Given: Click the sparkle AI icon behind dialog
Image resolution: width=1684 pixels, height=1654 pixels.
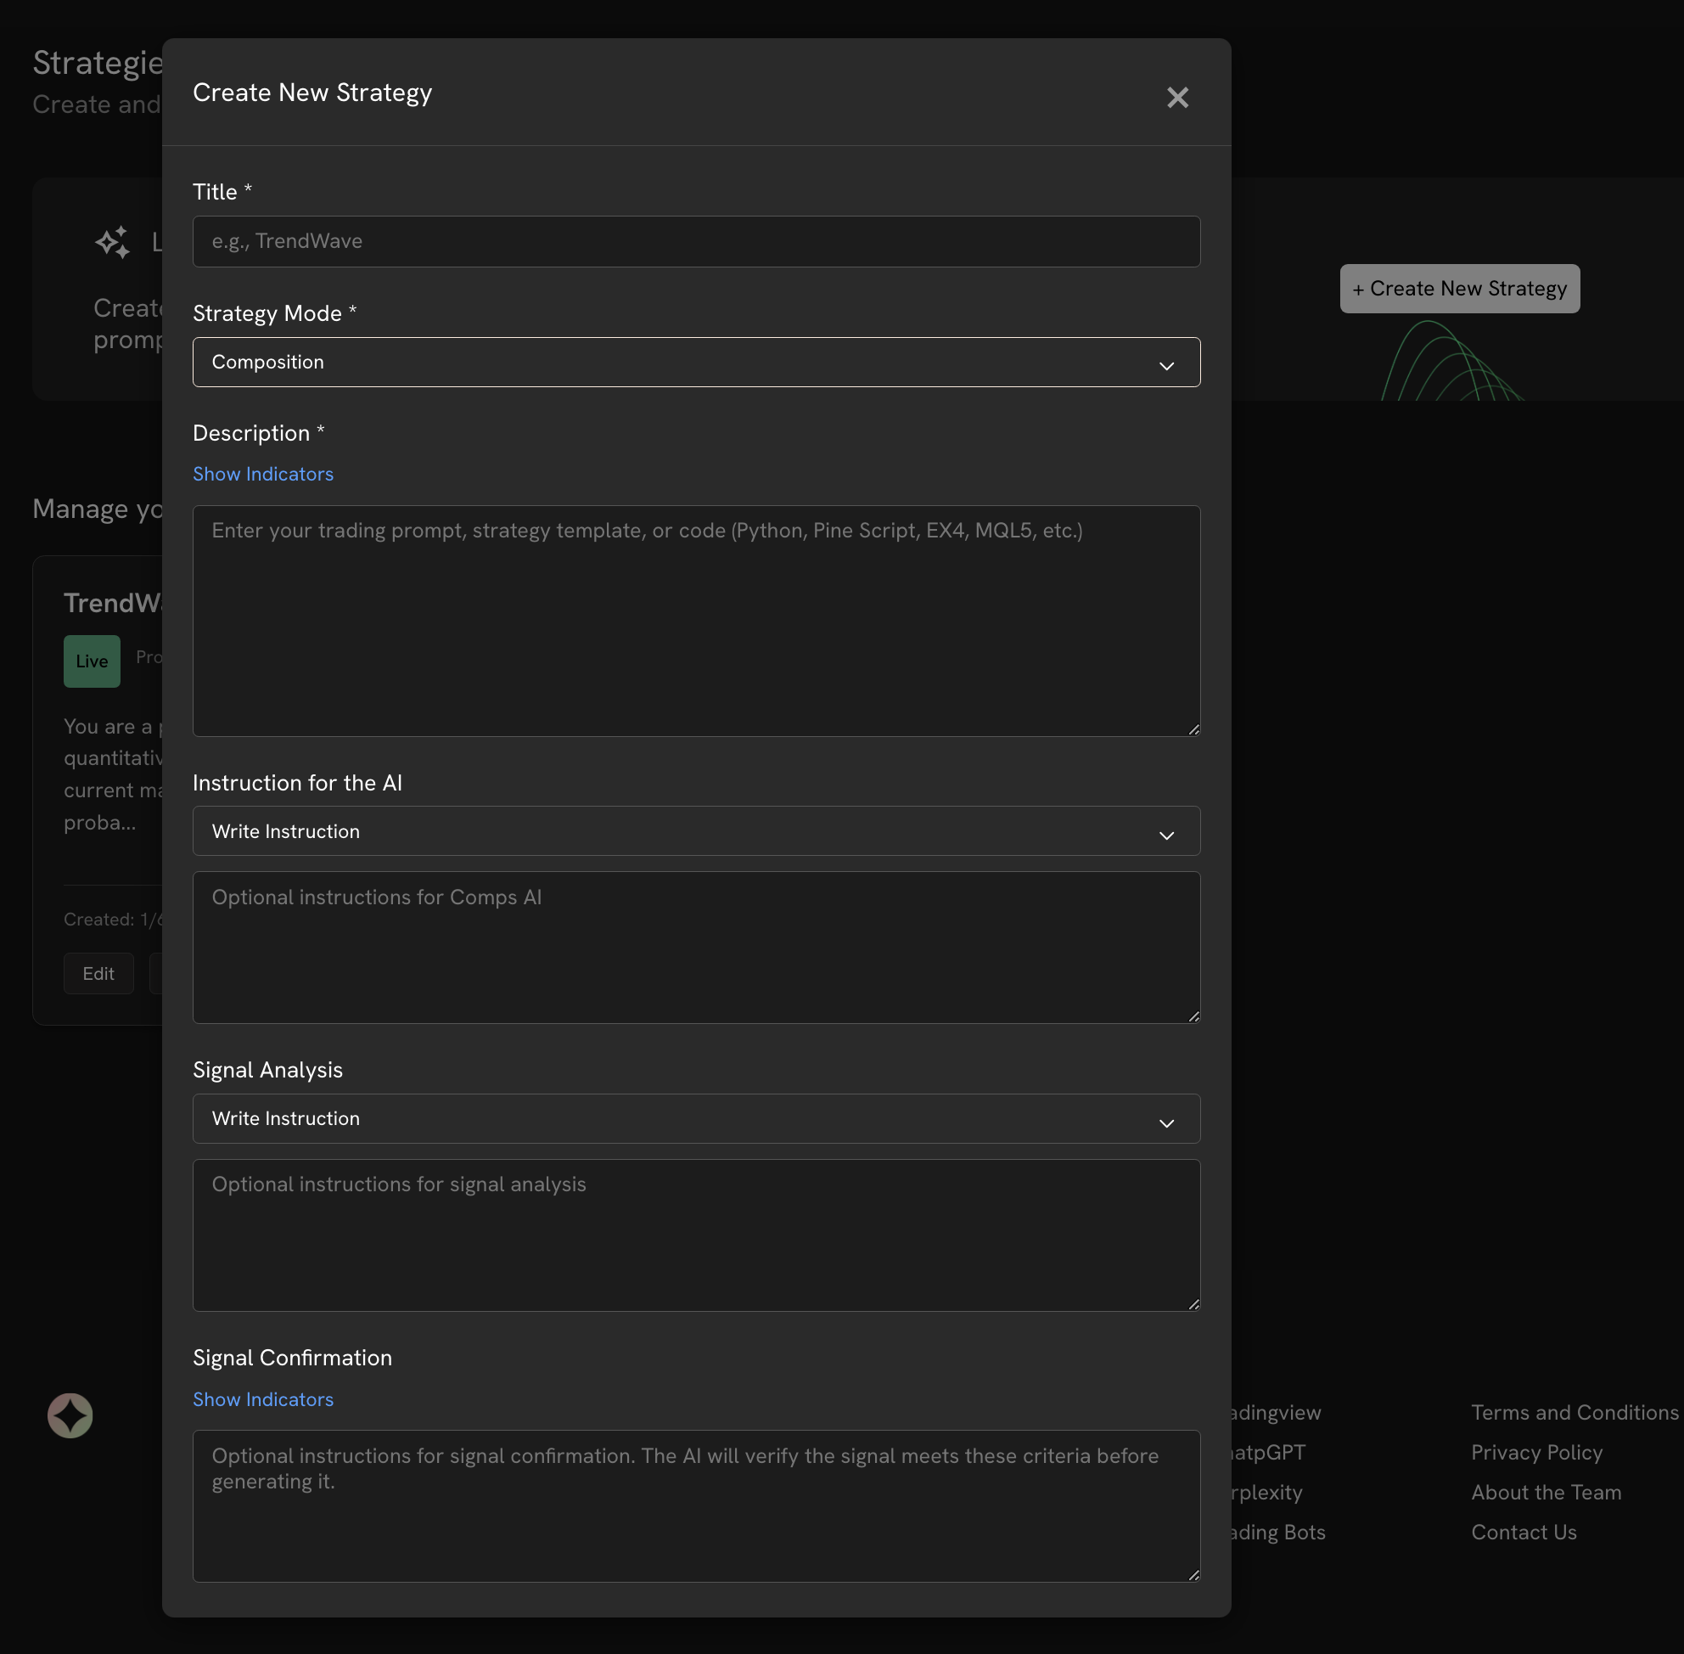Looking at the screenshot, I should 113,242.
